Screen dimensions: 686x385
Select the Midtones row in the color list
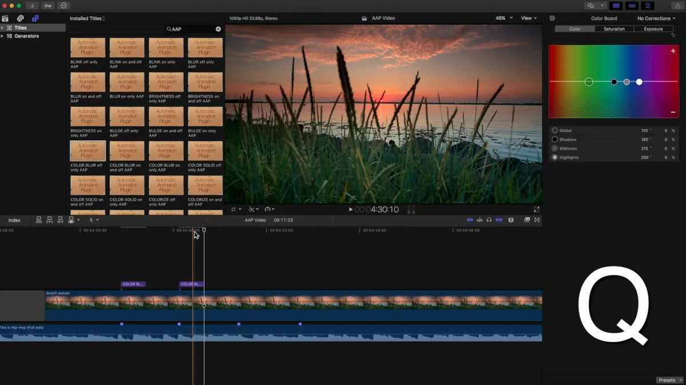coord(614,148)
